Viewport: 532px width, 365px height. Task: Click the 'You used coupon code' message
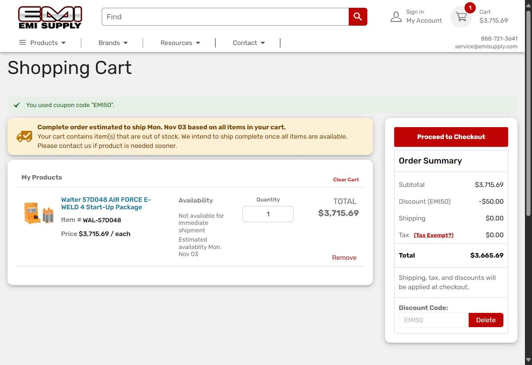click(x=70, y=105)
